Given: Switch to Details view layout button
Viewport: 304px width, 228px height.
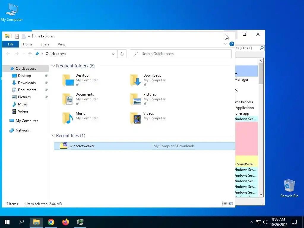Looking at the screenshot, I should click(224, 204).
